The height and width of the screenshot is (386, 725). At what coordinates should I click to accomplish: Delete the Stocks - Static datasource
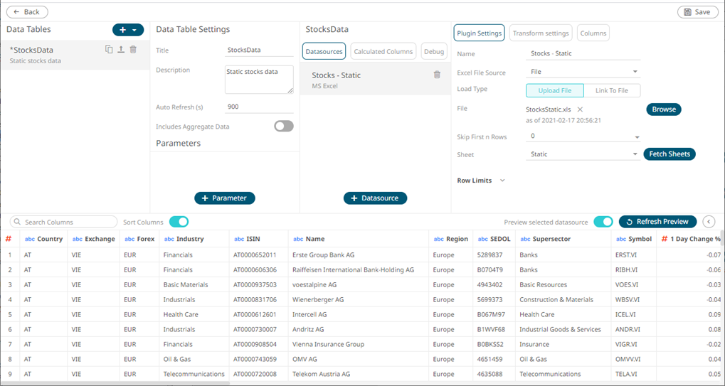tap(437, 75)
